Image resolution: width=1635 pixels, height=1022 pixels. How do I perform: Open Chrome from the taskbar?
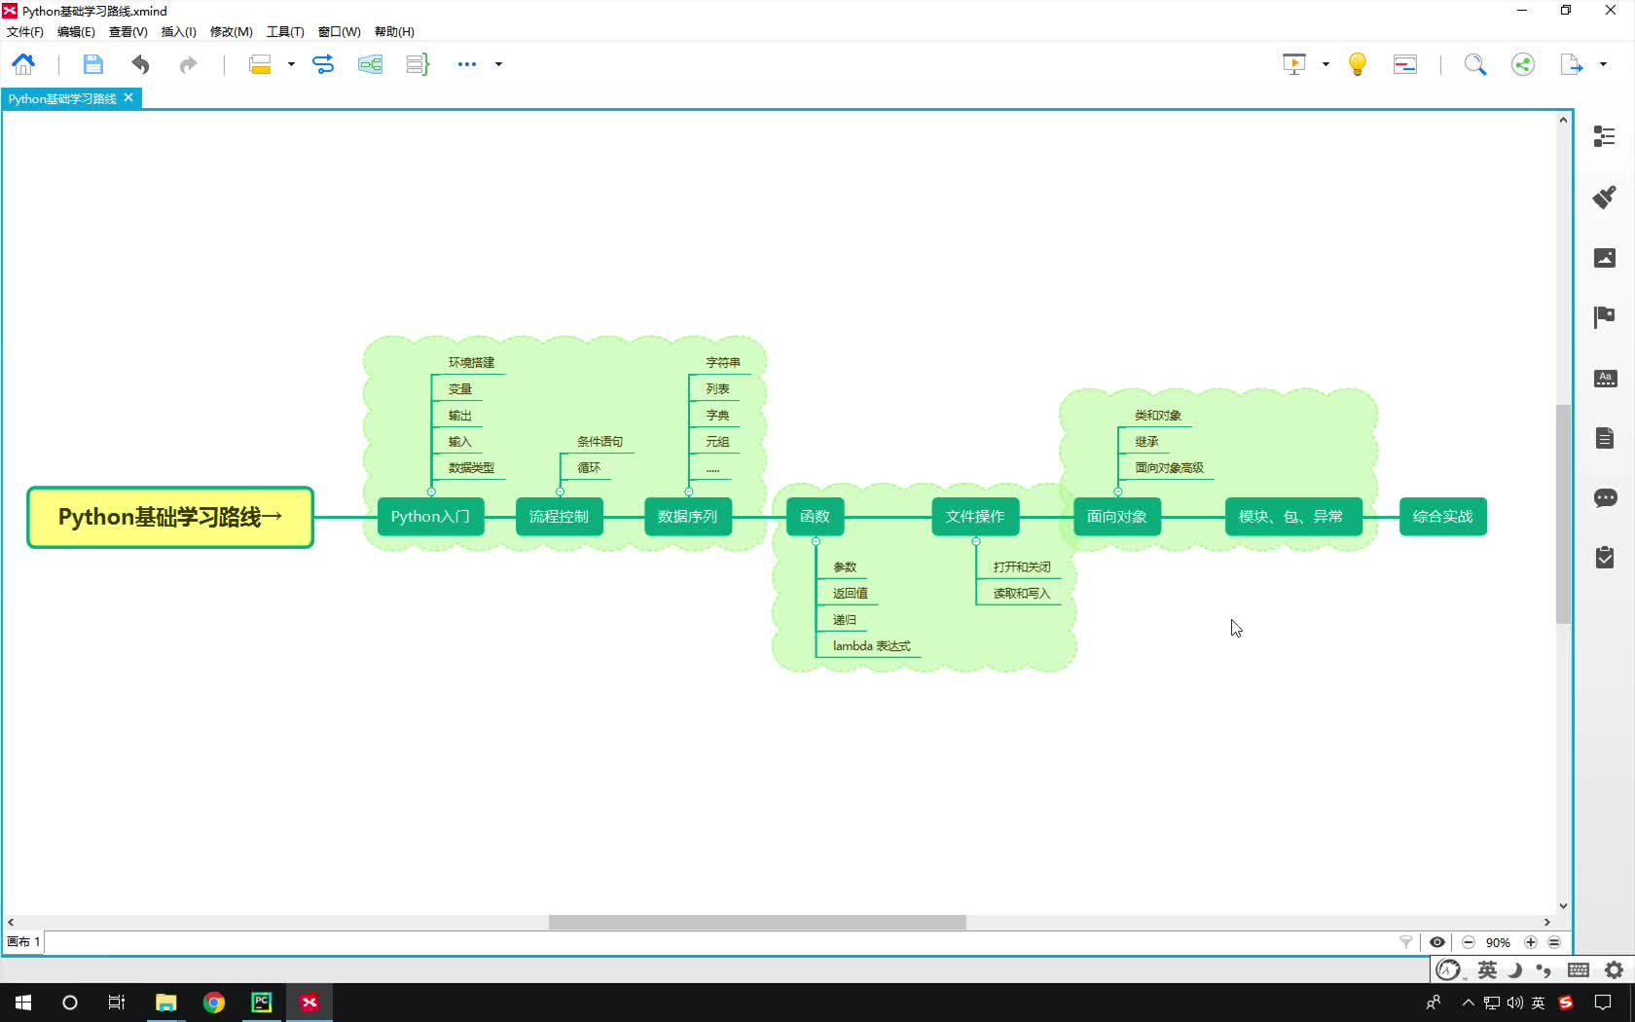click(214, 1003)
